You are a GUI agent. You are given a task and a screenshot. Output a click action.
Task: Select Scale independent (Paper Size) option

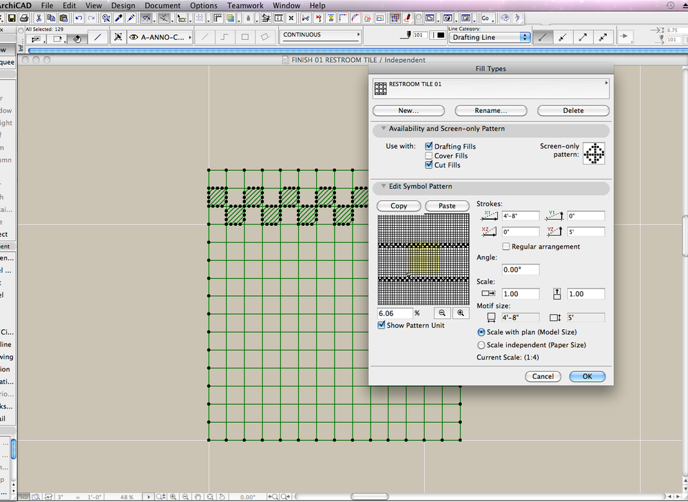tap(482, 345)
